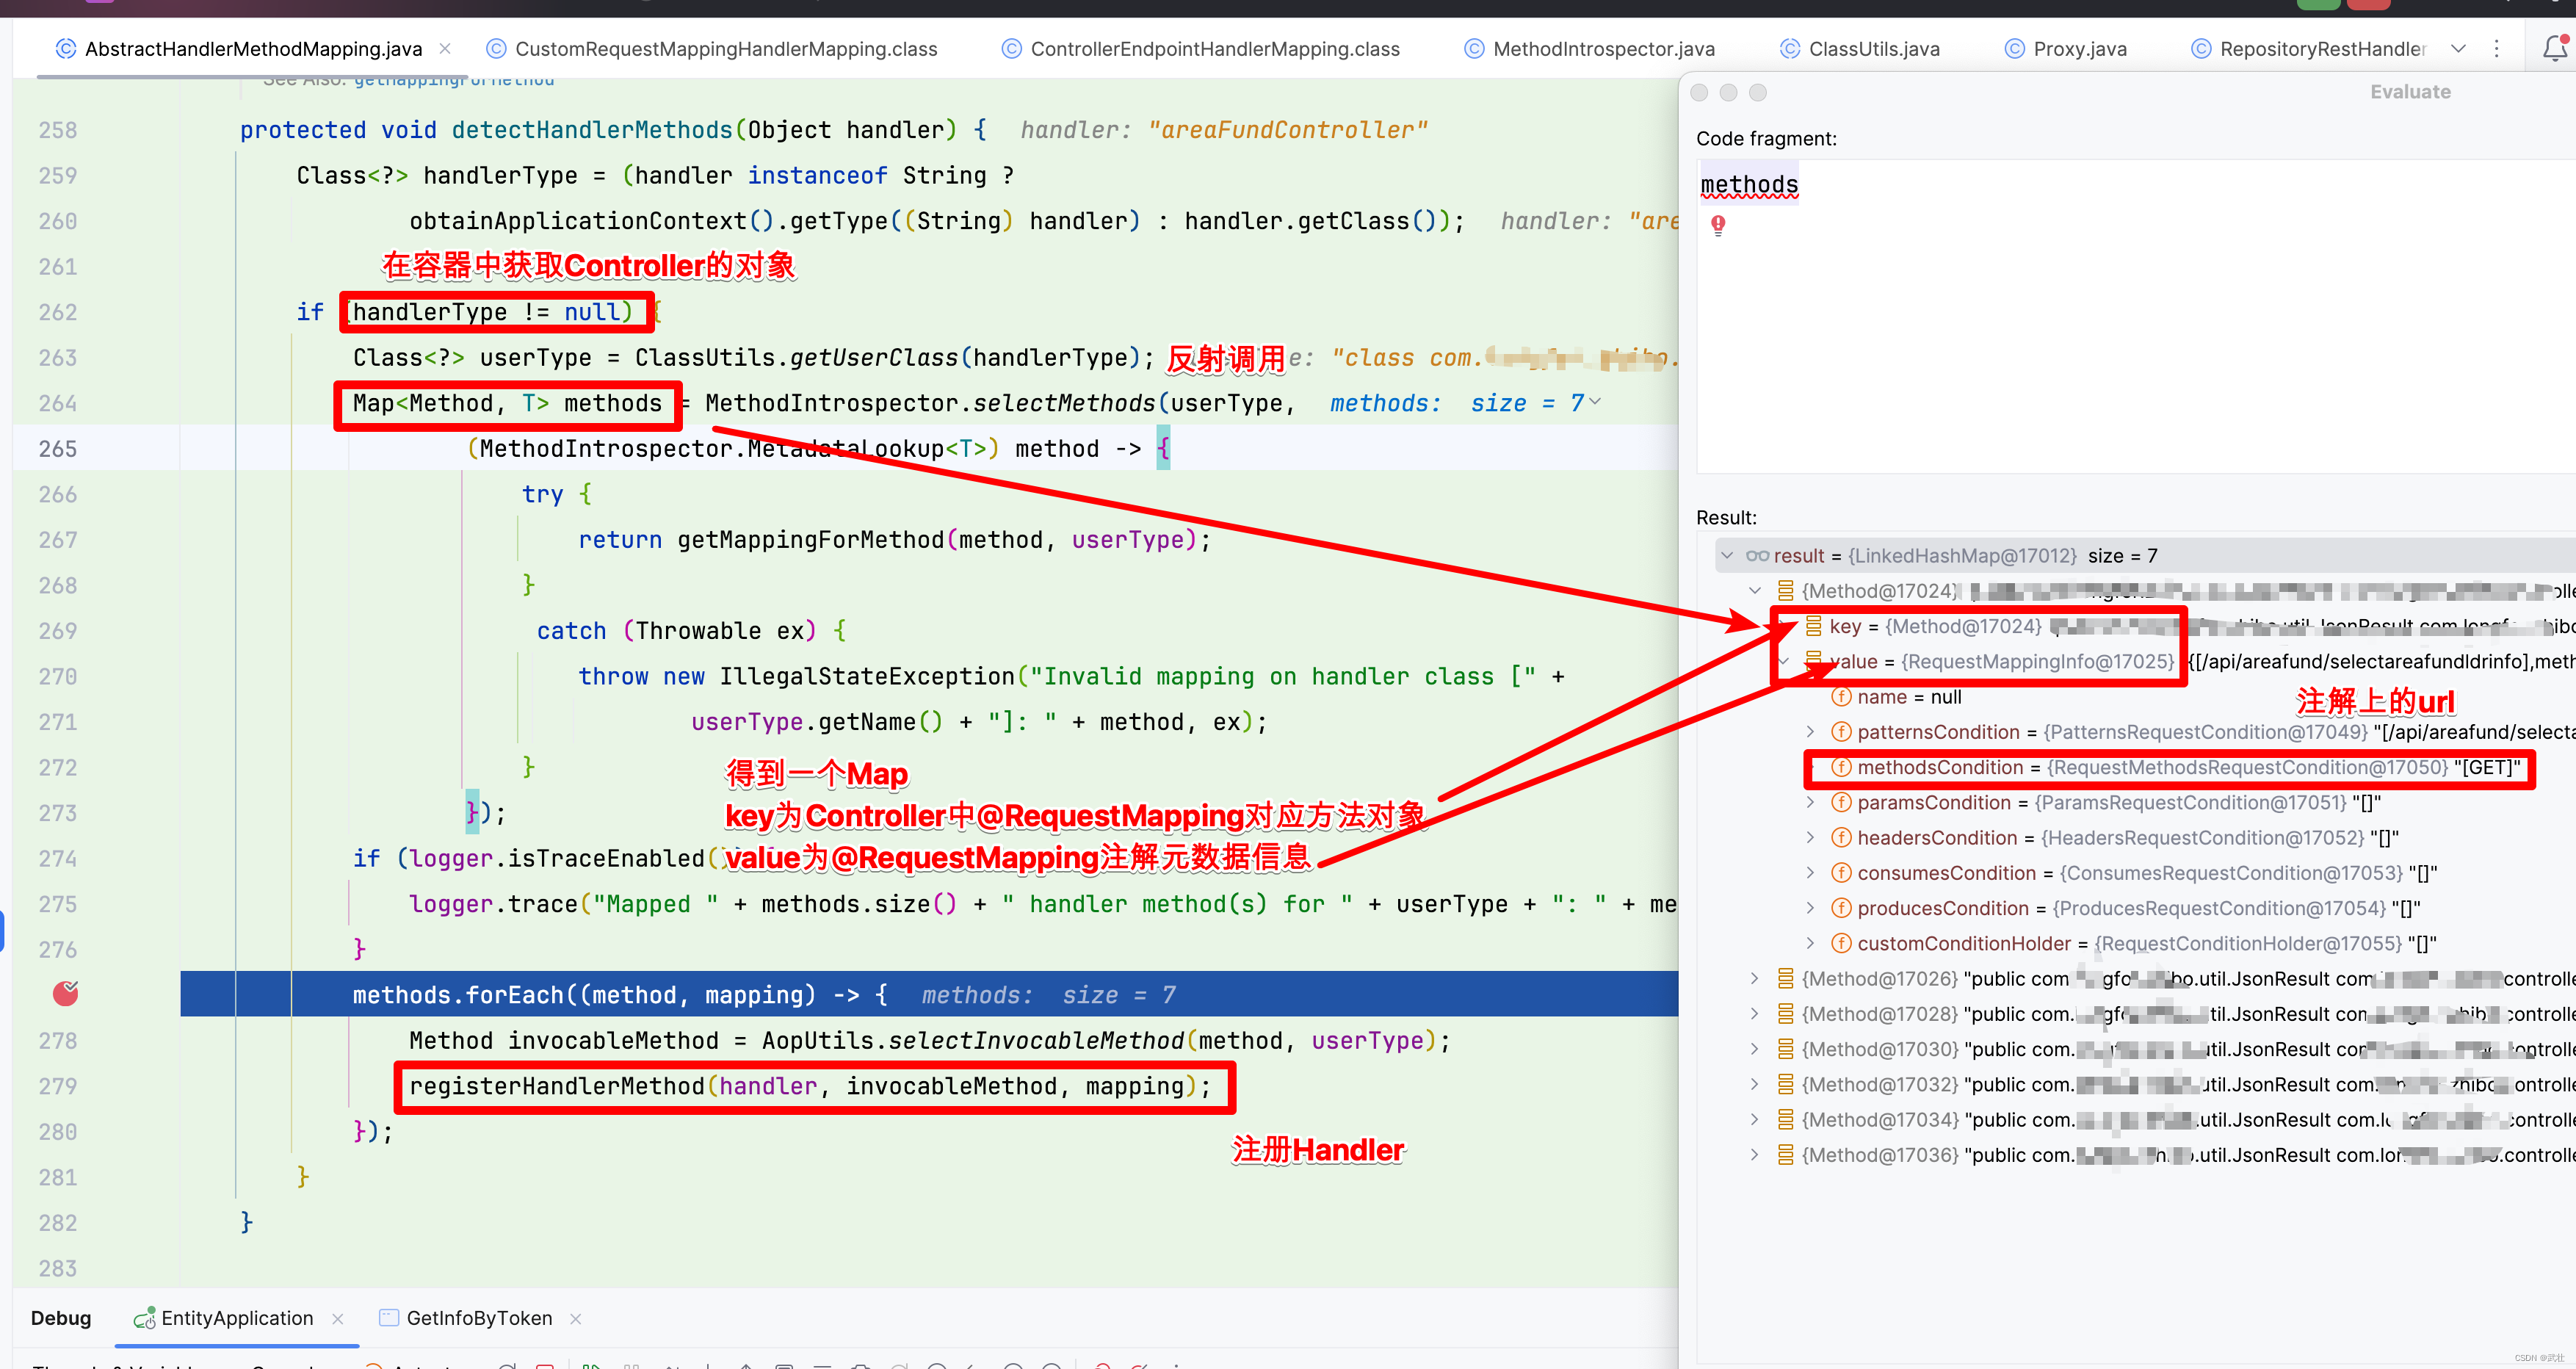This screenshot has width=2576, height=1369.
Task: Select the methodsCondition "[GET]" row
Action: tap(2174, 767)
